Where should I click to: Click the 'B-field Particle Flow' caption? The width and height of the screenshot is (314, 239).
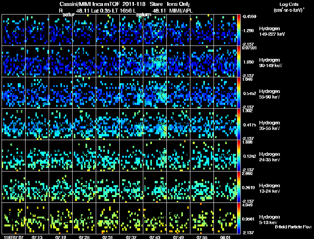coord(293,227)
